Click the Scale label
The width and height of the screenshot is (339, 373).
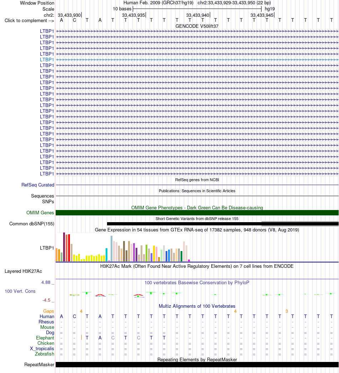point(48,9)
